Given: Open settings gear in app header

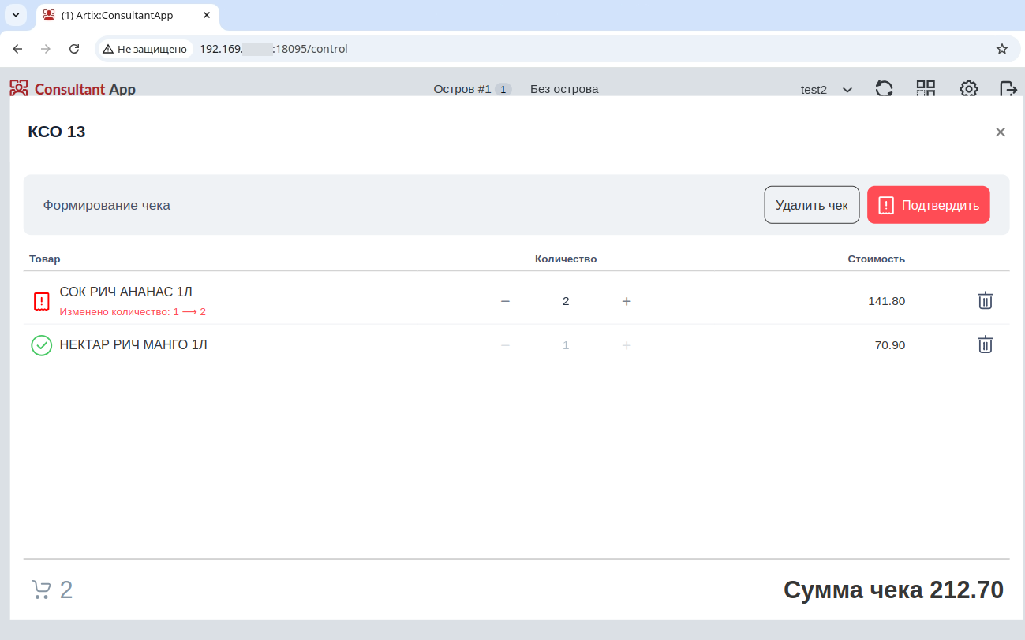Looking at the screenshot, I should point(968,88).
